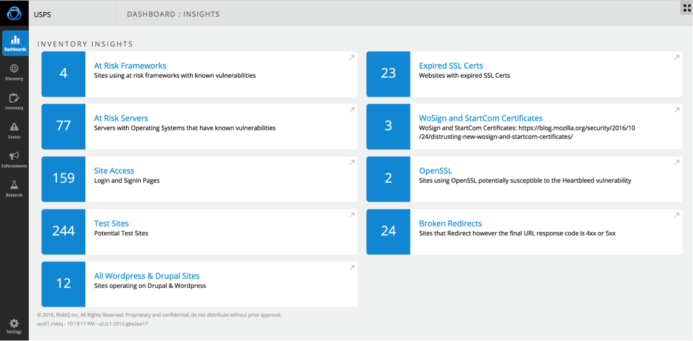
Task: Open the OpenSSL link
Action: coord(436,170)
